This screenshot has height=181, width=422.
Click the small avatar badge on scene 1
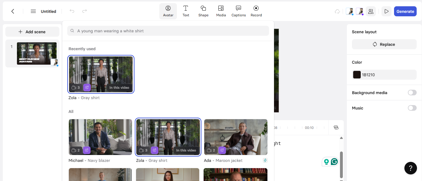tap(55, 63)
